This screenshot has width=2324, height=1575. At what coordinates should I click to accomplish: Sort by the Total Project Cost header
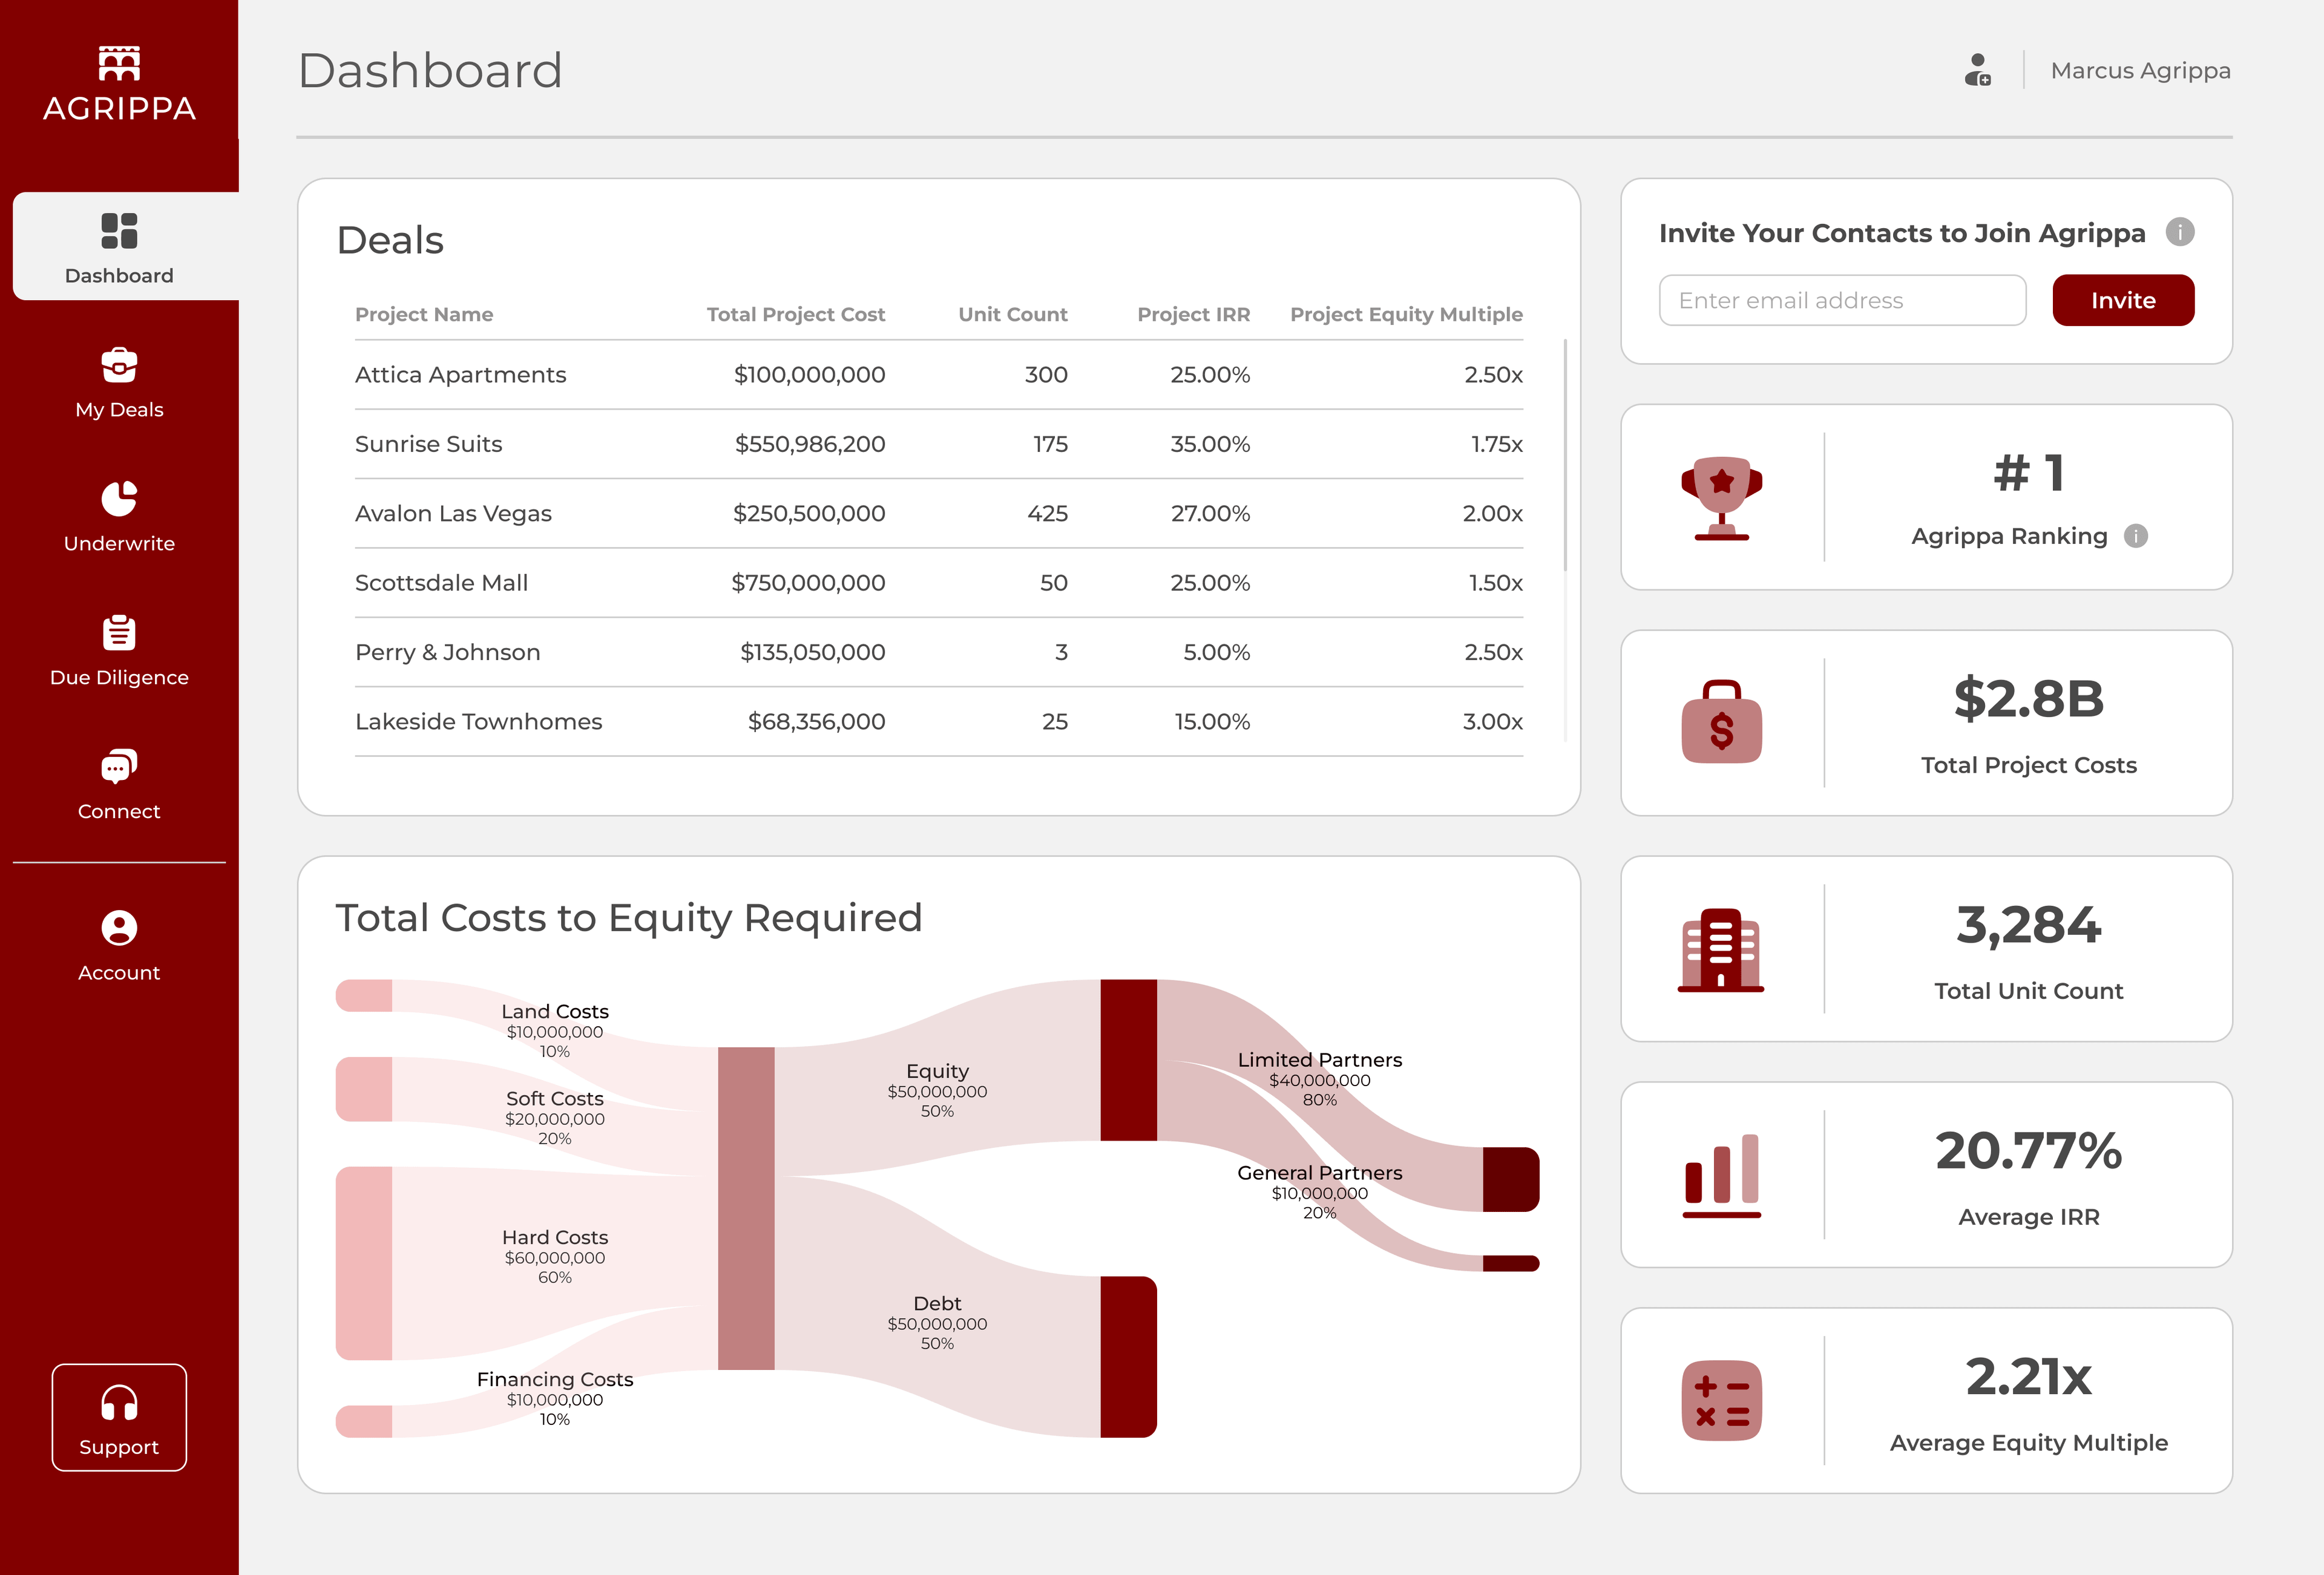795,314
